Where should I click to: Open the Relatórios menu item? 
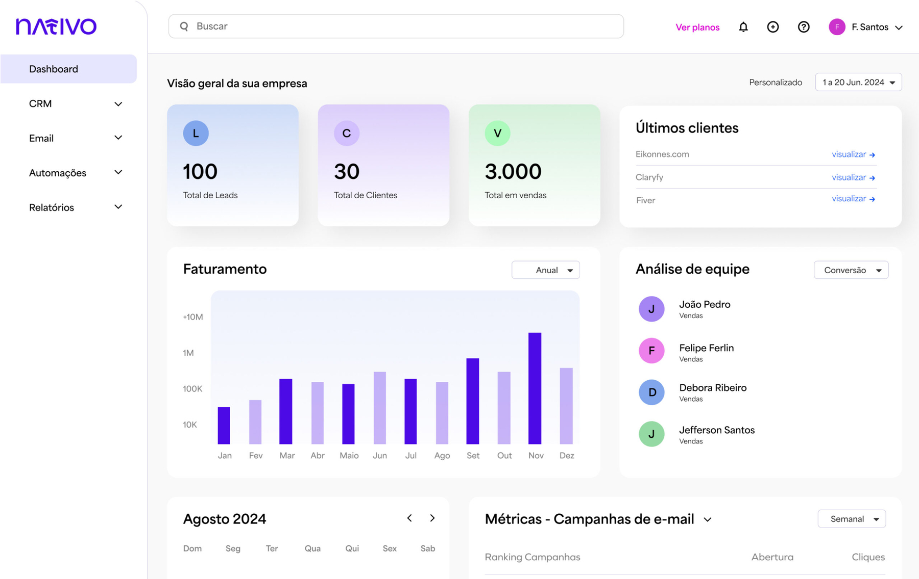76,207
